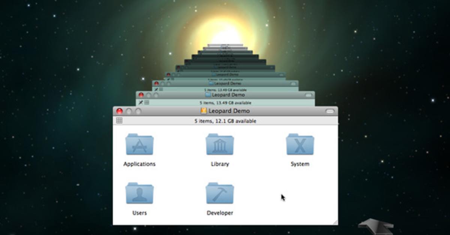Click the crossed-out pencil icon in the window directly behind the front

[x=141, y=103]
